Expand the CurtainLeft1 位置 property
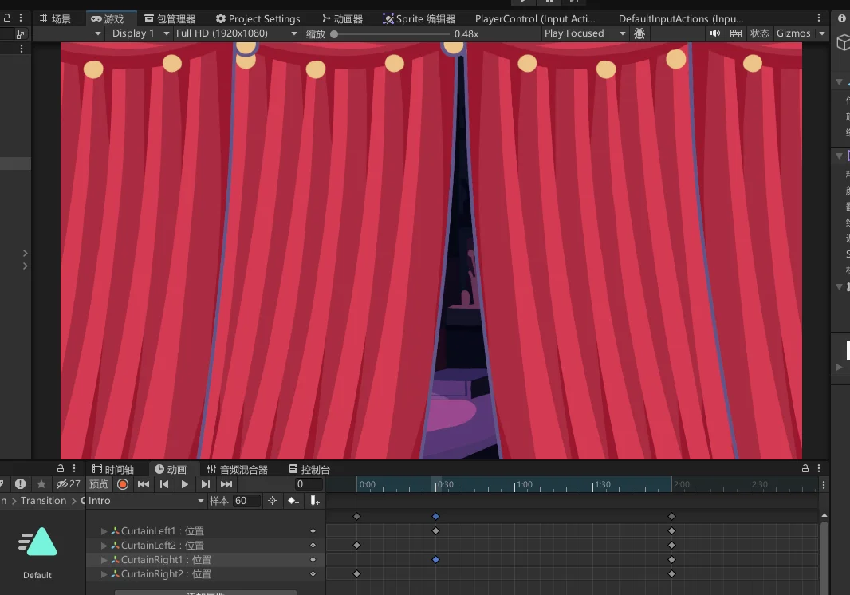 click(x=104, y=531)
